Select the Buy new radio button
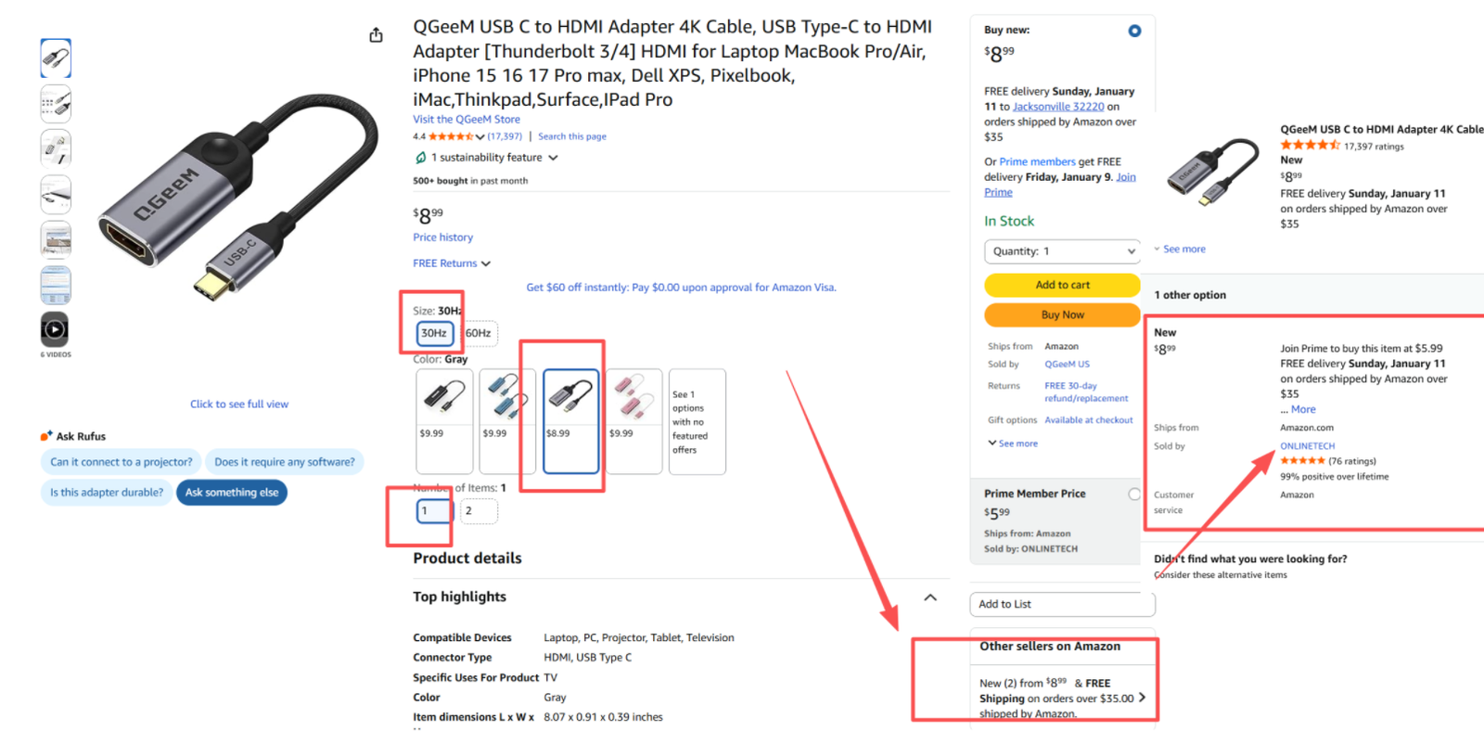 tap(1134, 31)
